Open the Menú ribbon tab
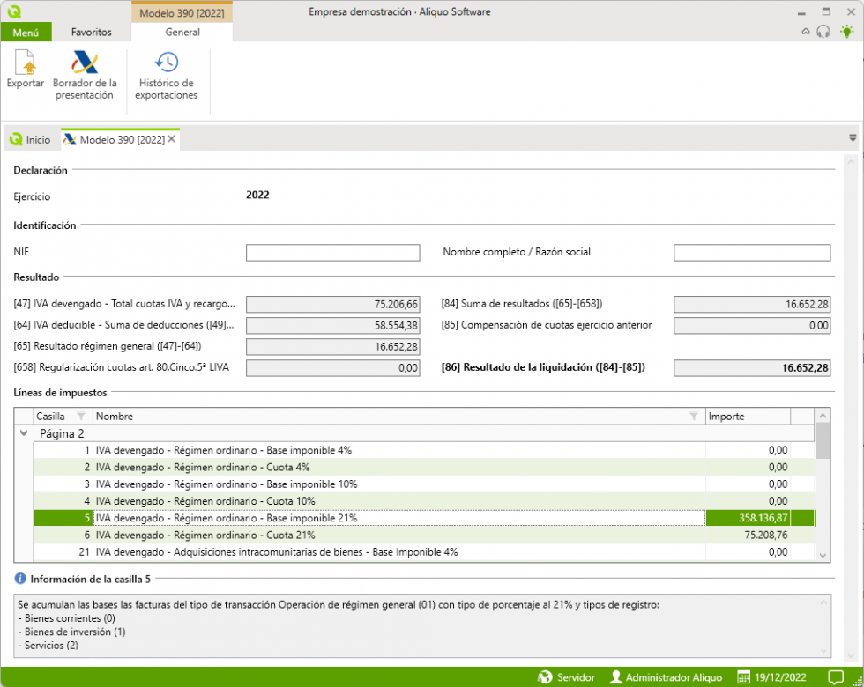 tap(26, 31)
